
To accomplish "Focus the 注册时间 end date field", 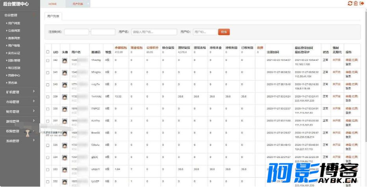I will pos(103,32).
